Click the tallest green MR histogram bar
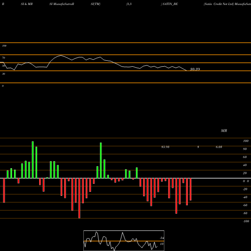The height and width of the screenshot is (251, 251). point(33,160)
